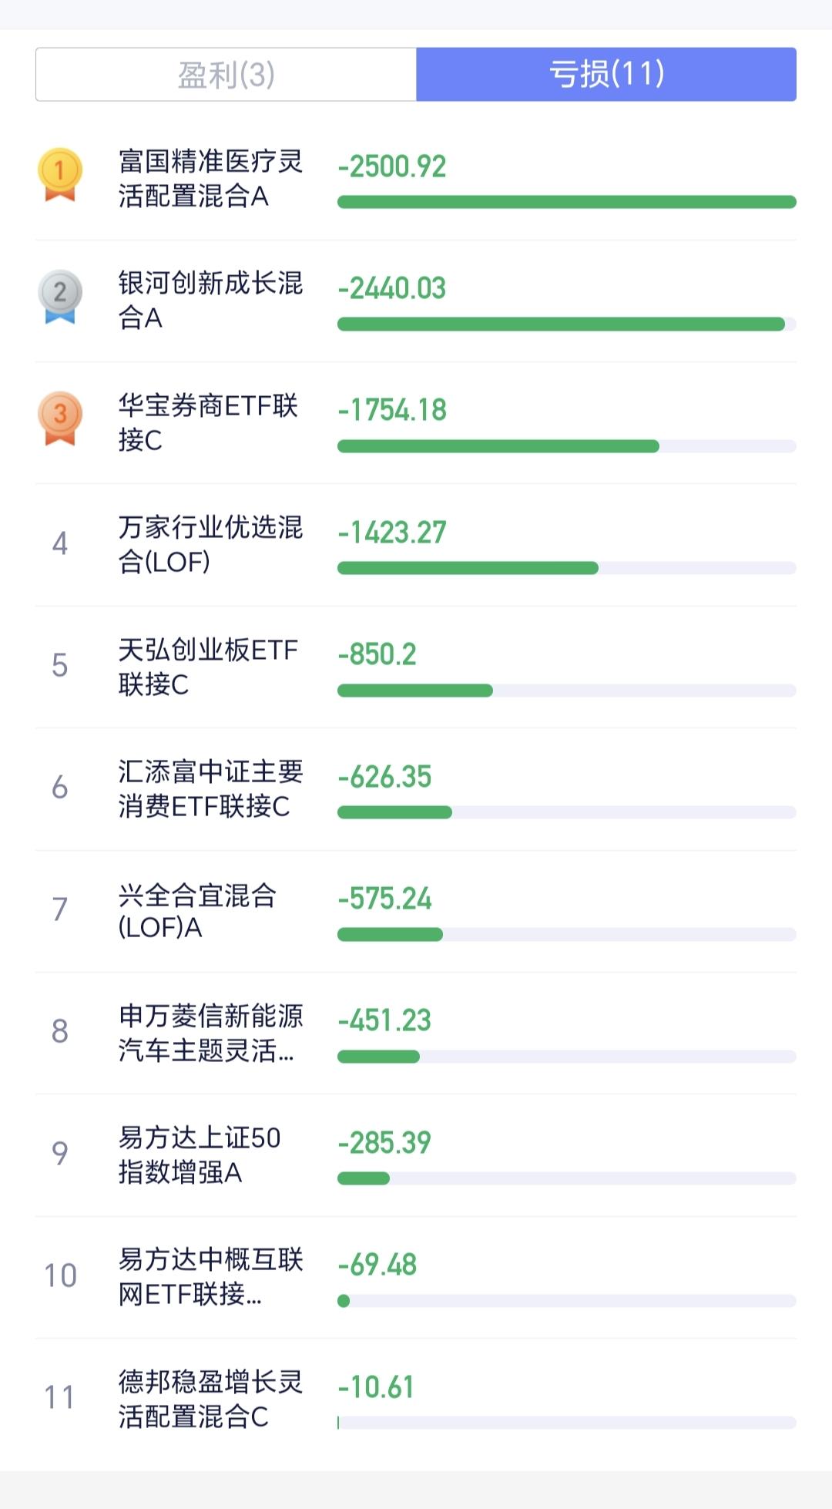
Task: Tap the silver rank 2 medal icon
Action: pos(60,296)
